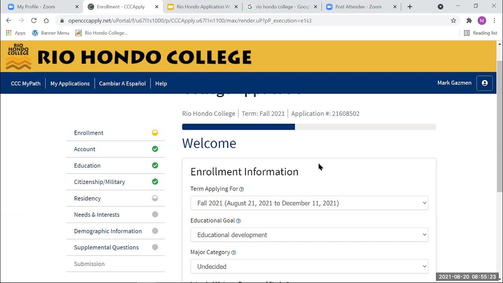Click the Residency partial status icon

click(155, 198)
